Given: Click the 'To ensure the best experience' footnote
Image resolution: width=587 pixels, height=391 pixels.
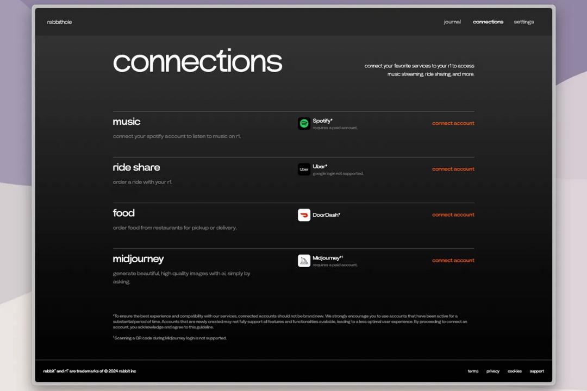Looking at the screenshot, I should click(290, 321).
